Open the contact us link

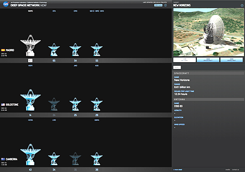point(235,170)
